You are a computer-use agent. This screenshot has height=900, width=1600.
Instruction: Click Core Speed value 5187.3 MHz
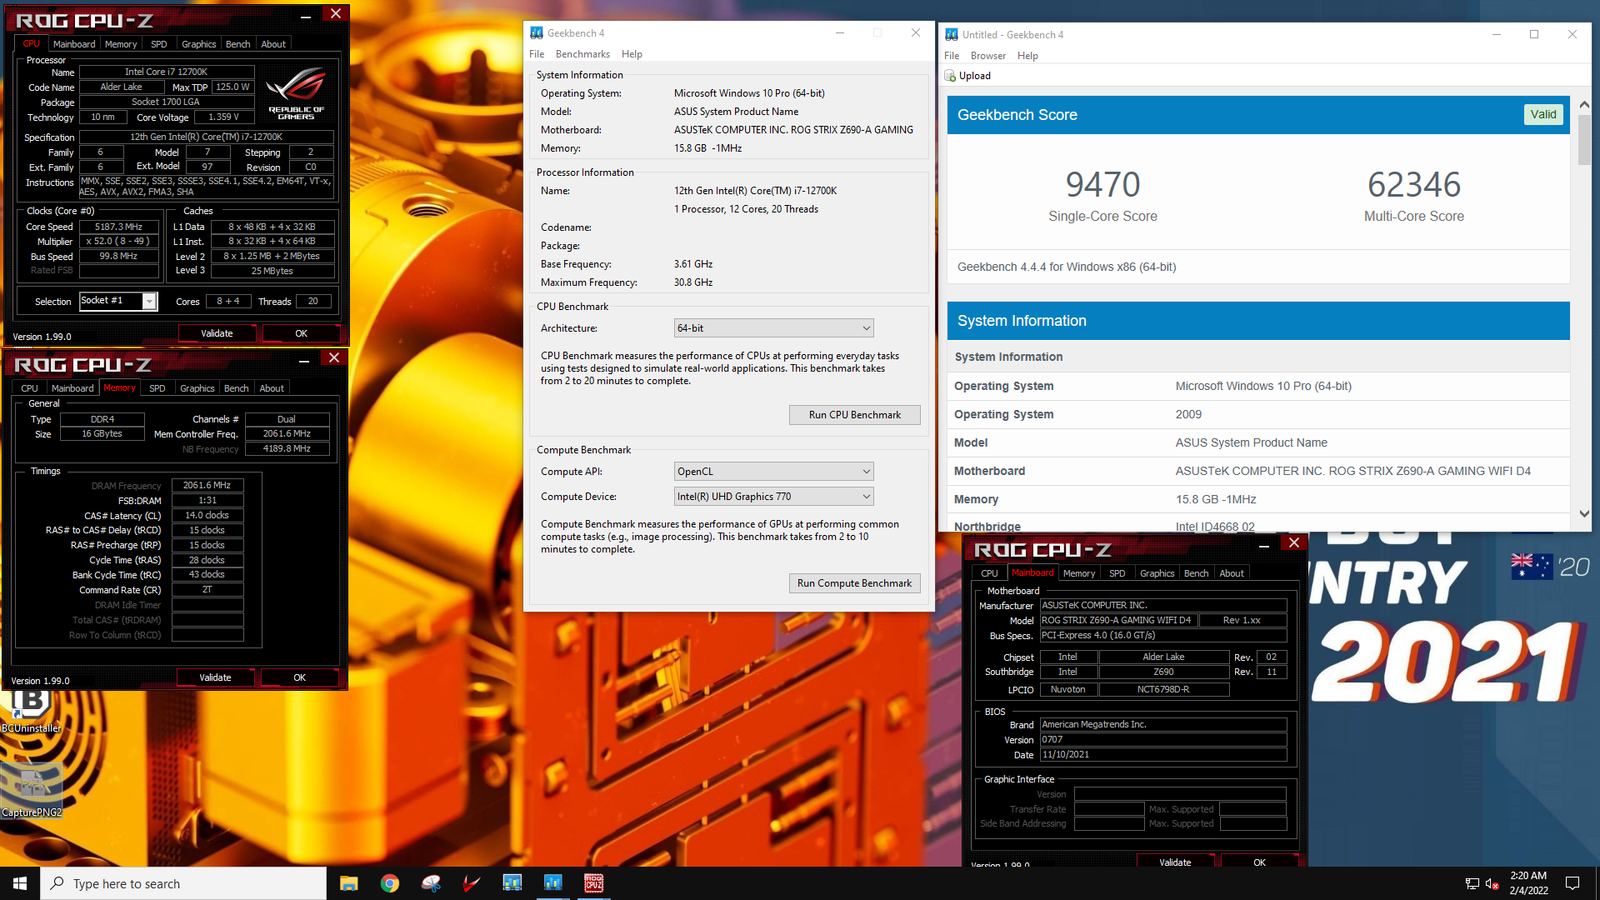[x=118, y=227]
